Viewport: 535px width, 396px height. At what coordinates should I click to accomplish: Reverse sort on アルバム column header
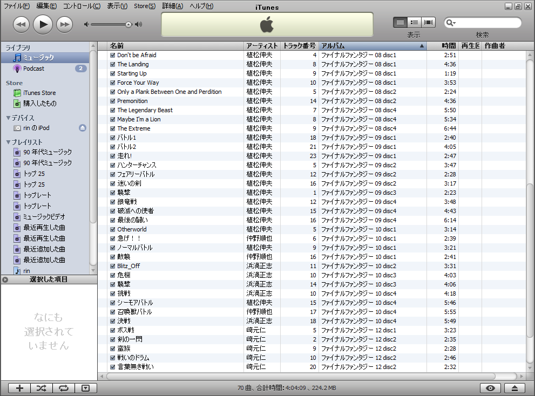[x=373, y=46]
